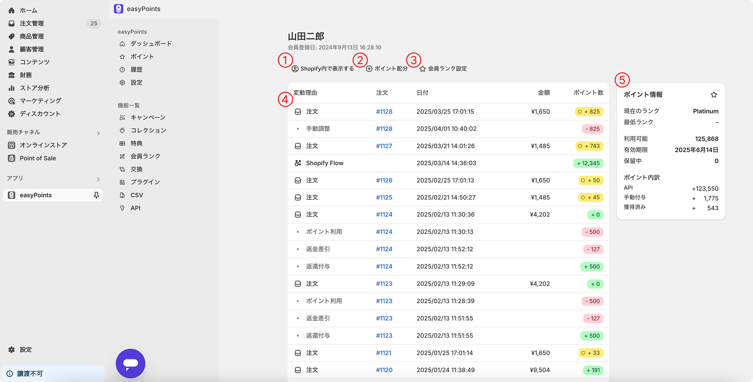
Task: Click the 山田二郎 customer name heading
Action: coord(306,36)
